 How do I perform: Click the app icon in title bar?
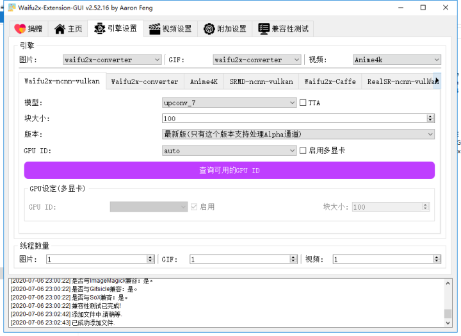(12, 8)
